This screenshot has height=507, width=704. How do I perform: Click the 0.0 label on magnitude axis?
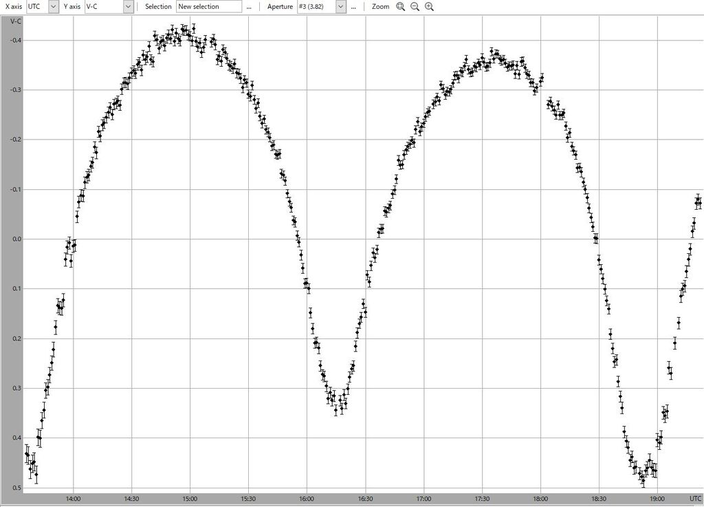coord(16,239)
